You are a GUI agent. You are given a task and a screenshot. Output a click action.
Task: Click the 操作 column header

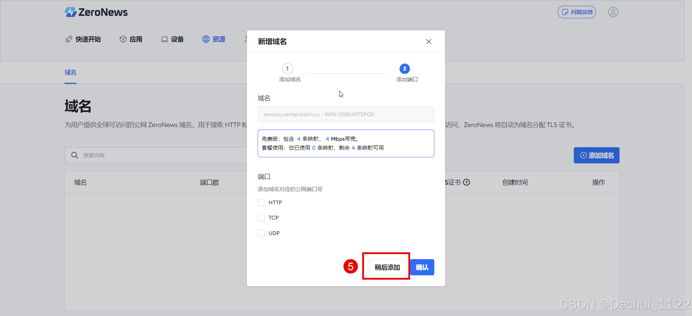(x=599, y=182)
